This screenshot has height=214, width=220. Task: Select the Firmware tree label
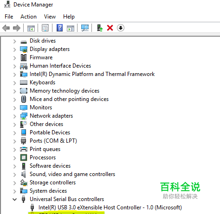click(41, 57)
